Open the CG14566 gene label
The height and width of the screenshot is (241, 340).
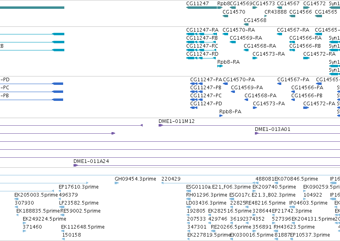pos(300,12)
